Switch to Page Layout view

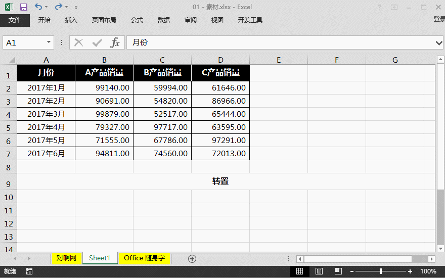pyautogui.click(x=319, y=271)
